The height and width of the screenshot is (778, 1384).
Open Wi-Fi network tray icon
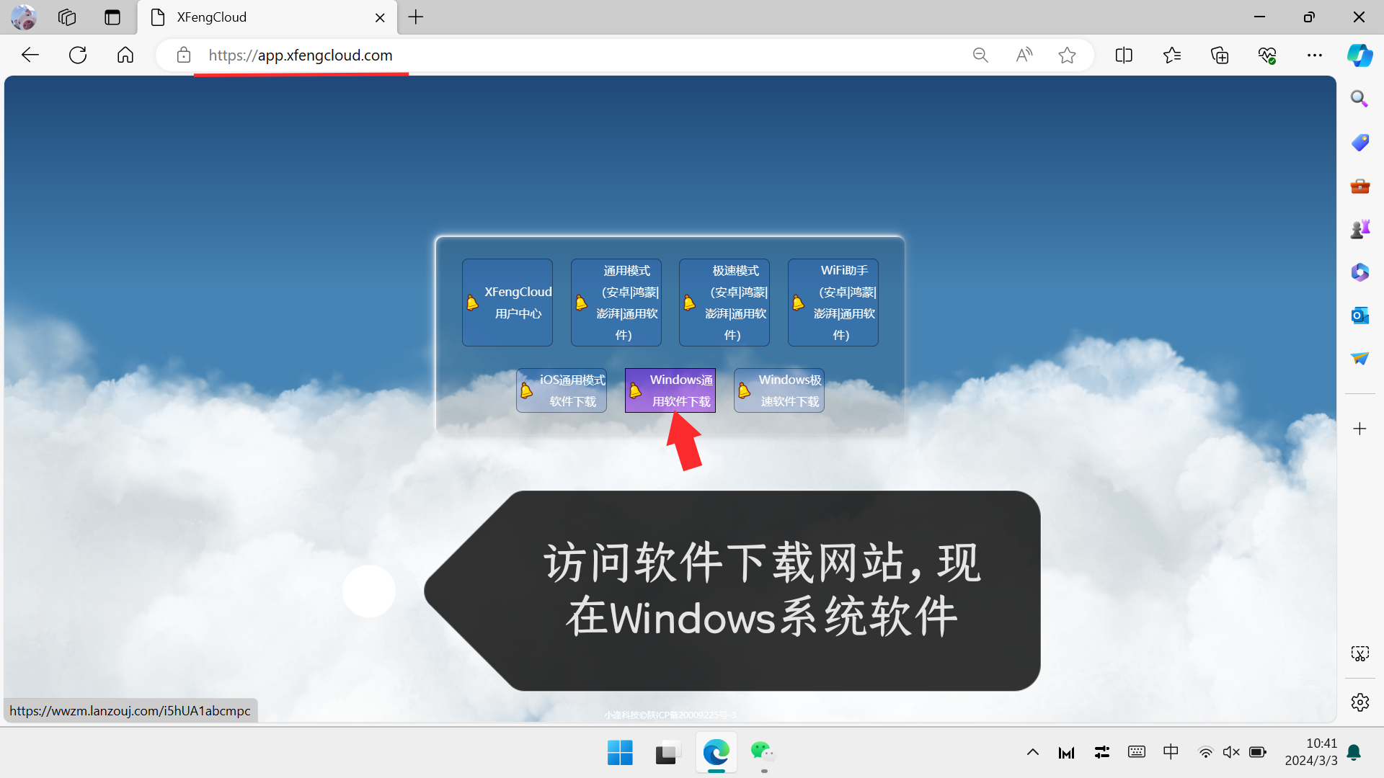point(1205,752)
